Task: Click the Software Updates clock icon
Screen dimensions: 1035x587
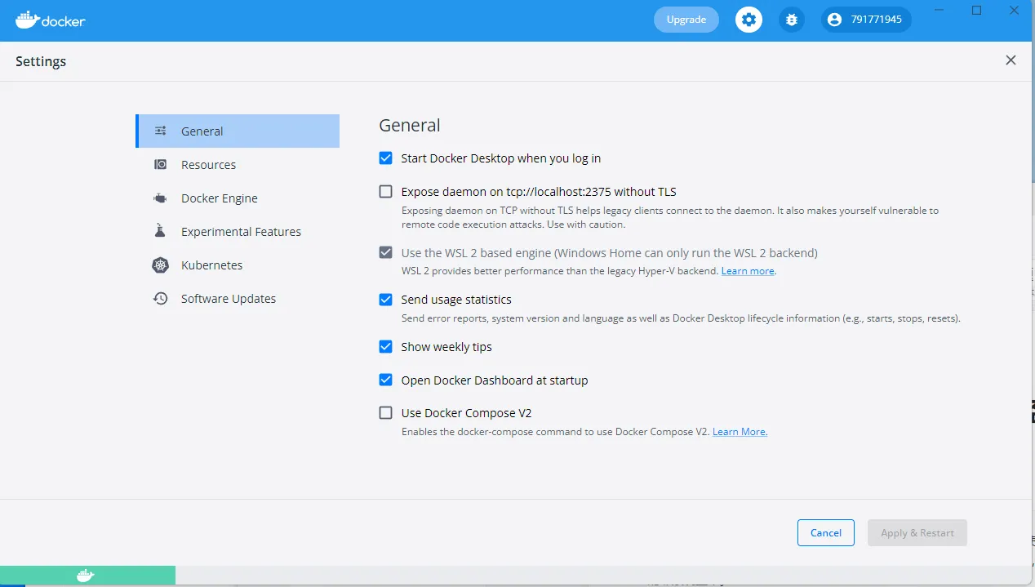Action: click(161, 299)
